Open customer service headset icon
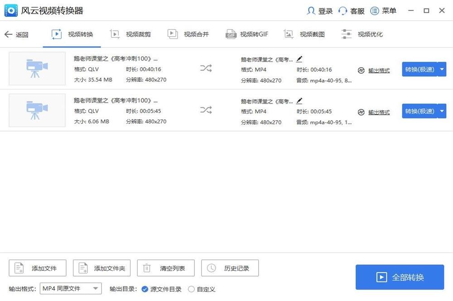 click(x=343, y=11)
